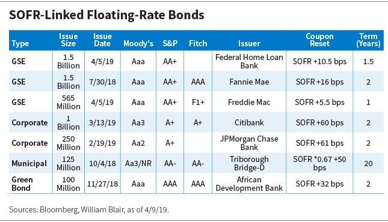Screen dimensions: 388x222
Task: Select the 565 Million issue size cell
Action: pos(69,102)
